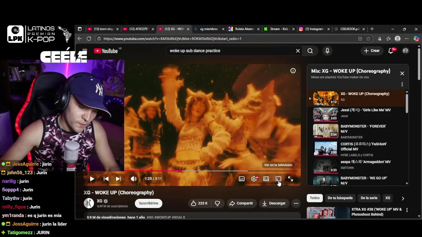Close the Mix playlist panel
This screenshot has width=422, height=237.
[402, 73]
